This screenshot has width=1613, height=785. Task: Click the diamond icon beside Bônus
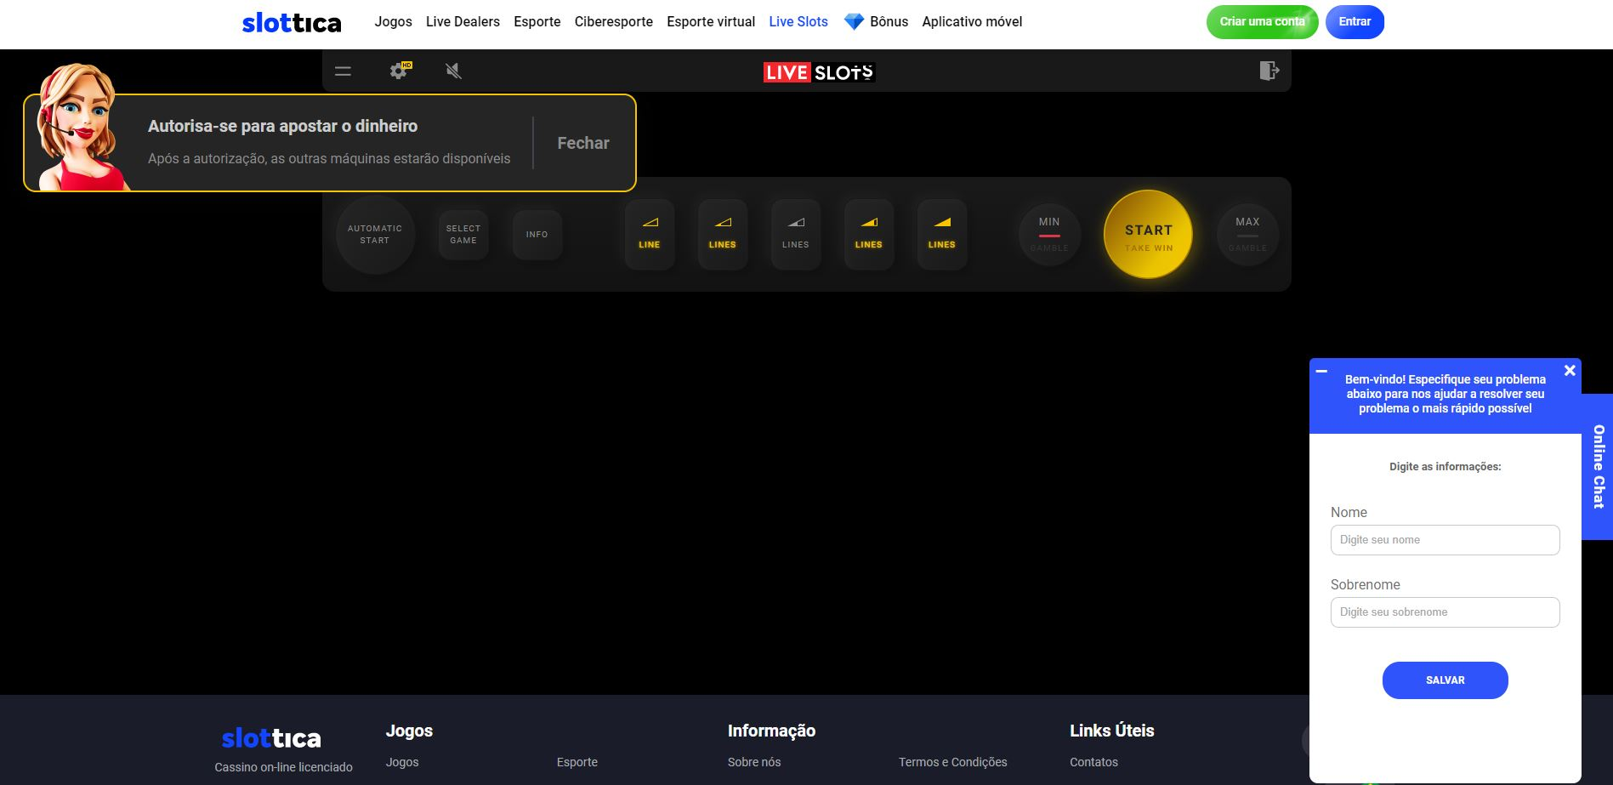coord(854,22)
